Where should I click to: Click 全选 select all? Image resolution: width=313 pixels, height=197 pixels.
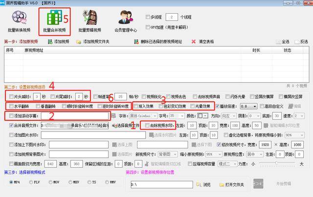tap(283, 42)
